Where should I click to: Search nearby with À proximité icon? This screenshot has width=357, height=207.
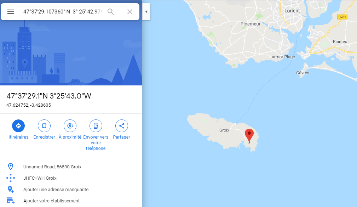pyautogui.click(x=70, y=126)
